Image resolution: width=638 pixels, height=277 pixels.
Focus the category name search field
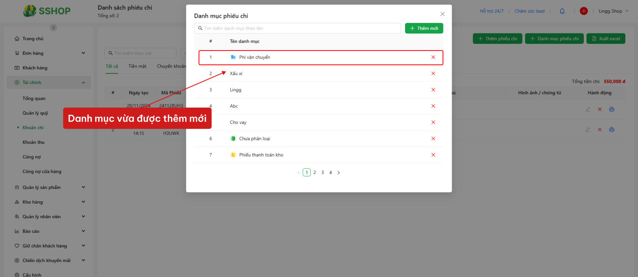(297, 28)
